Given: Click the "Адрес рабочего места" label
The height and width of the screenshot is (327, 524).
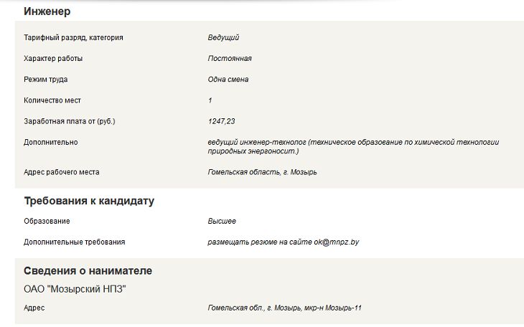Looking at the screenshot, I should click(62, 172).
